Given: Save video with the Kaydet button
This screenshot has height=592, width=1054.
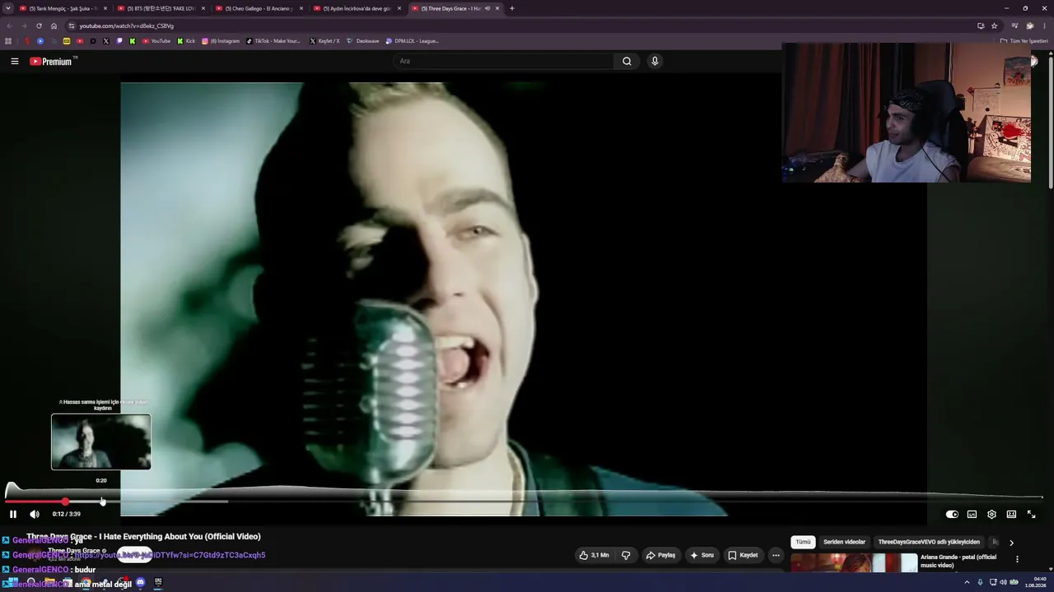Looking at the screenshot, I should tap(743, 555).
